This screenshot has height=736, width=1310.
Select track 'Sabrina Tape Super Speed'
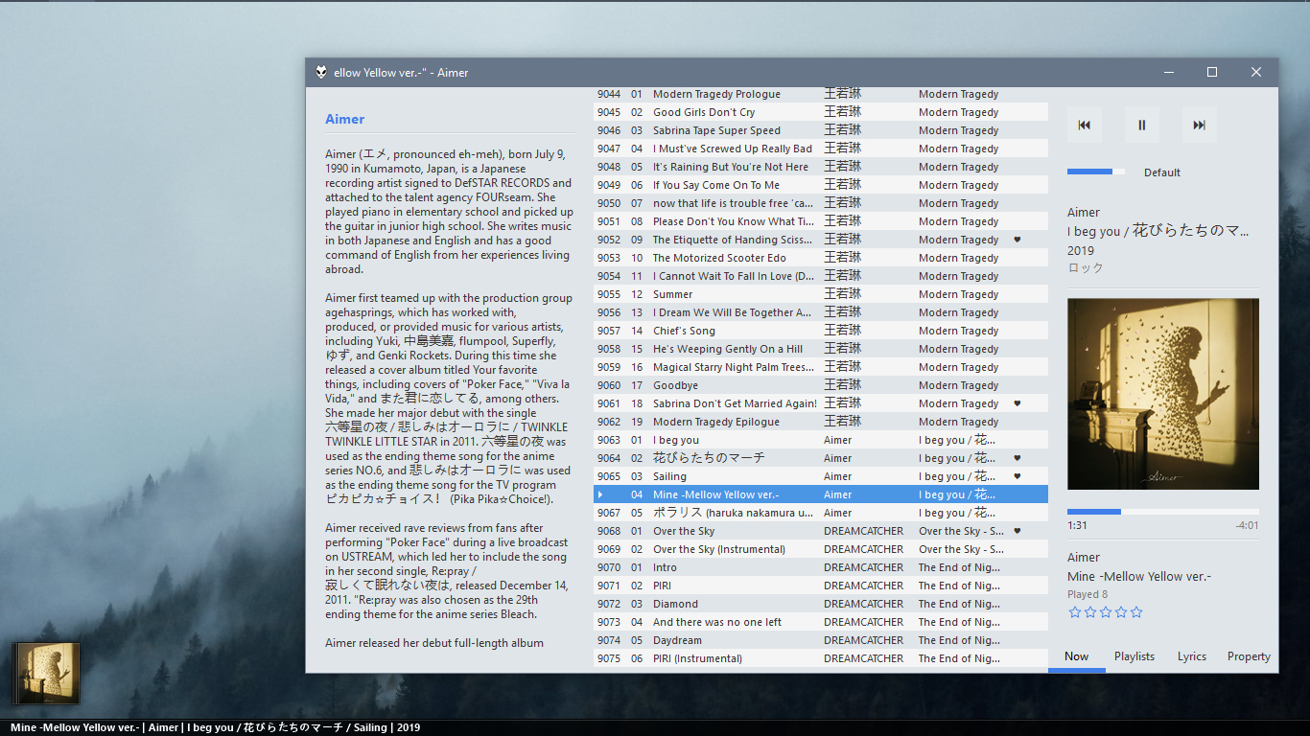[821, 130]
